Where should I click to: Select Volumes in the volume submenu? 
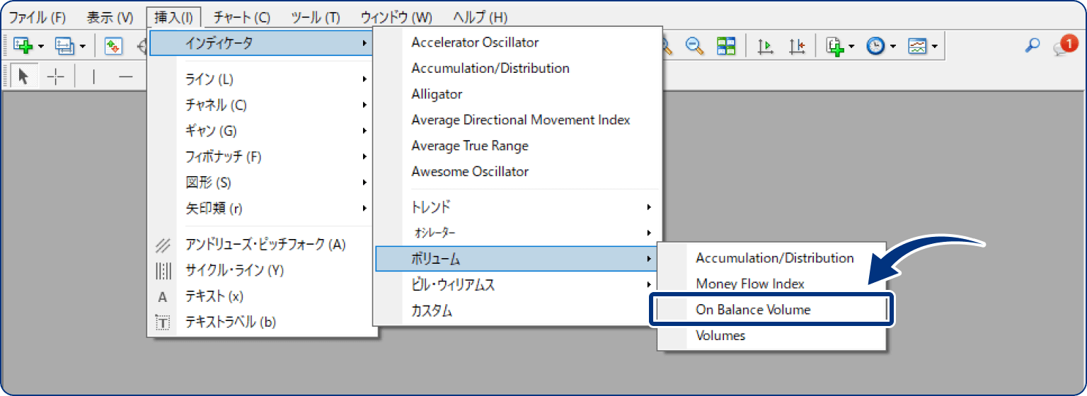pyautogui.click(x=720, y=336)
